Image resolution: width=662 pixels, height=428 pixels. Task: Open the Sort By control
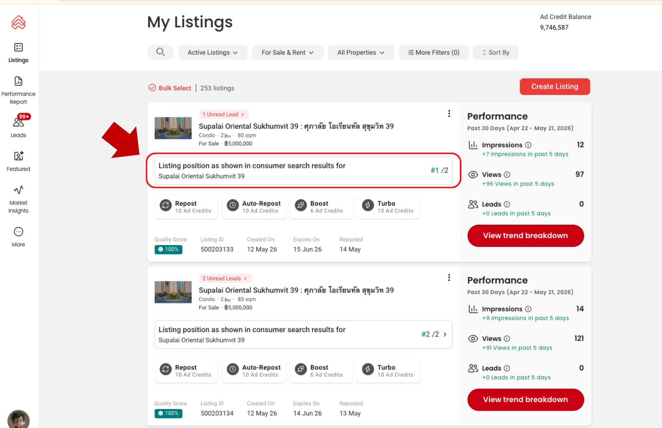496,52
